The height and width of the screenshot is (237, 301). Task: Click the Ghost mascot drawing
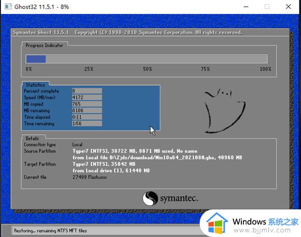pos(225,110)
